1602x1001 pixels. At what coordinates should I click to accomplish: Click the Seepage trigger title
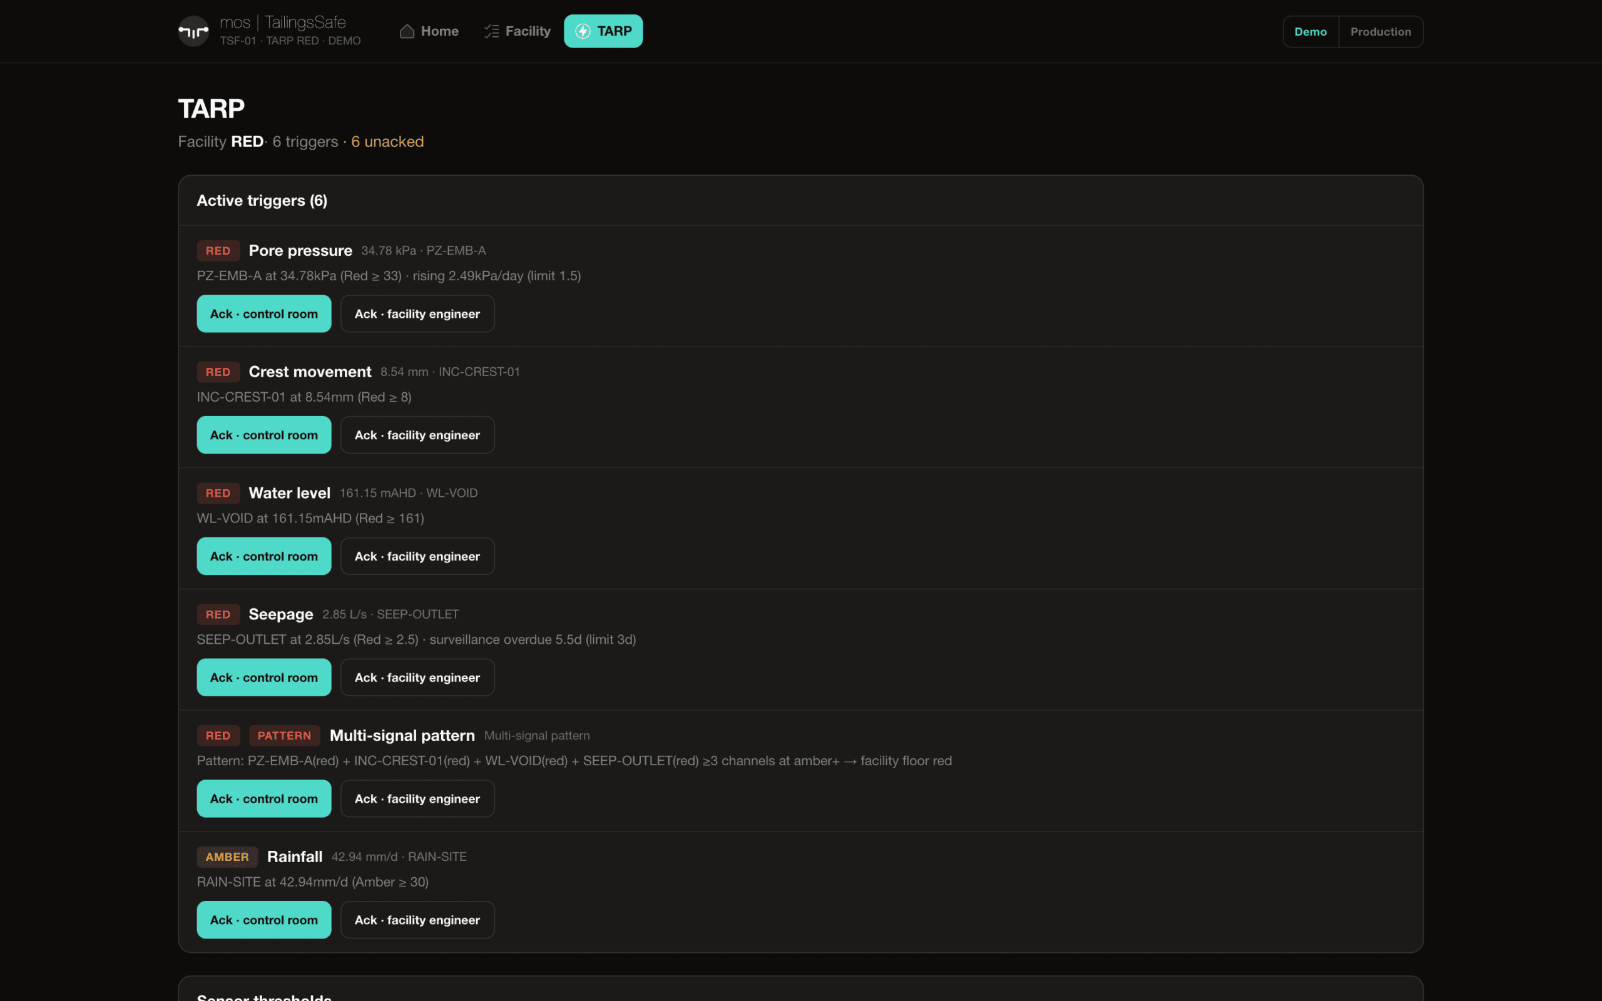[281, 614]
